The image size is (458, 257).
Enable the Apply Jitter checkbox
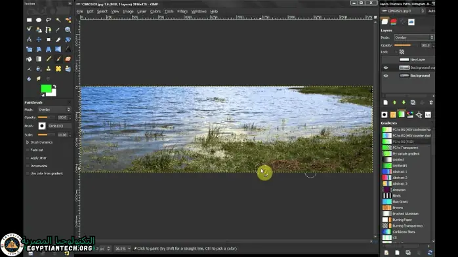[28, 158]
